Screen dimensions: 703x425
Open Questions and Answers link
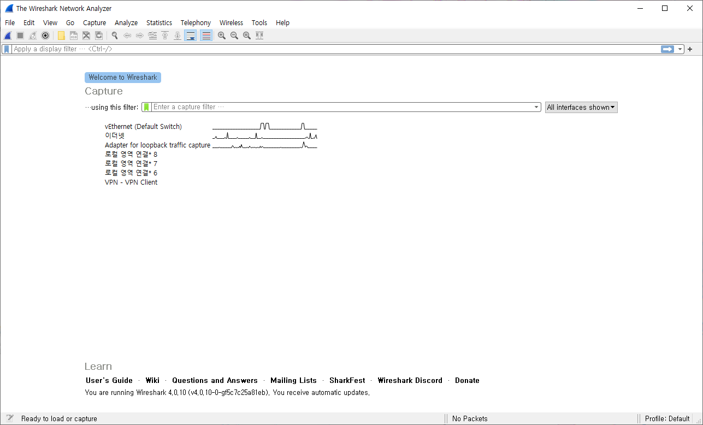(215, 381)
